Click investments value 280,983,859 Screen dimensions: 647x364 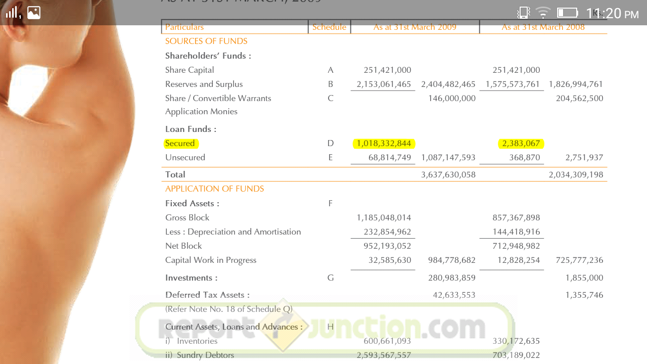click(x=452, y=278)
